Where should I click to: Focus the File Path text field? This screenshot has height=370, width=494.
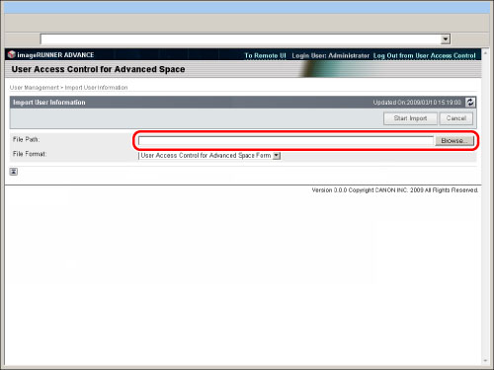(x=286, y=141)
